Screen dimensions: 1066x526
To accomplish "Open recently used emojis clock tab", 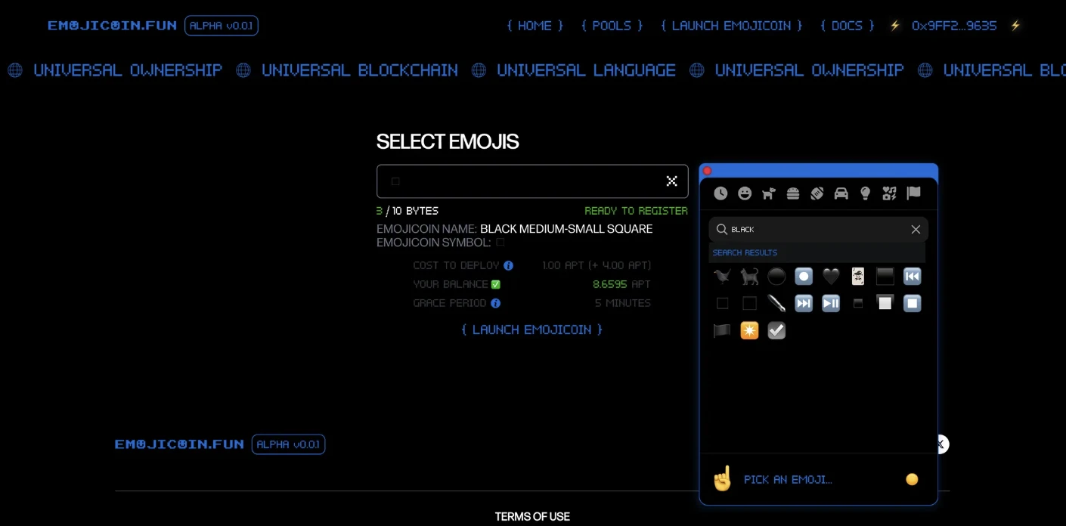I will [x=720, y=193].
